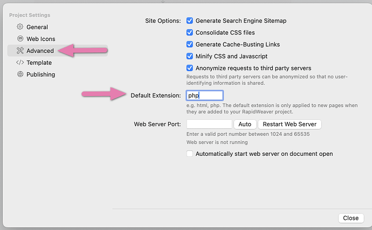Open the General settings section
Image resolution: width=372 pixels, height=230 pixels.
[x=37, y=27]
